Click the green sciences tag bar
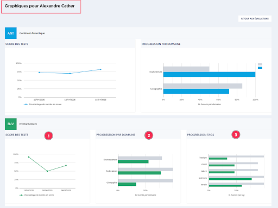 [x=230, y=179]
